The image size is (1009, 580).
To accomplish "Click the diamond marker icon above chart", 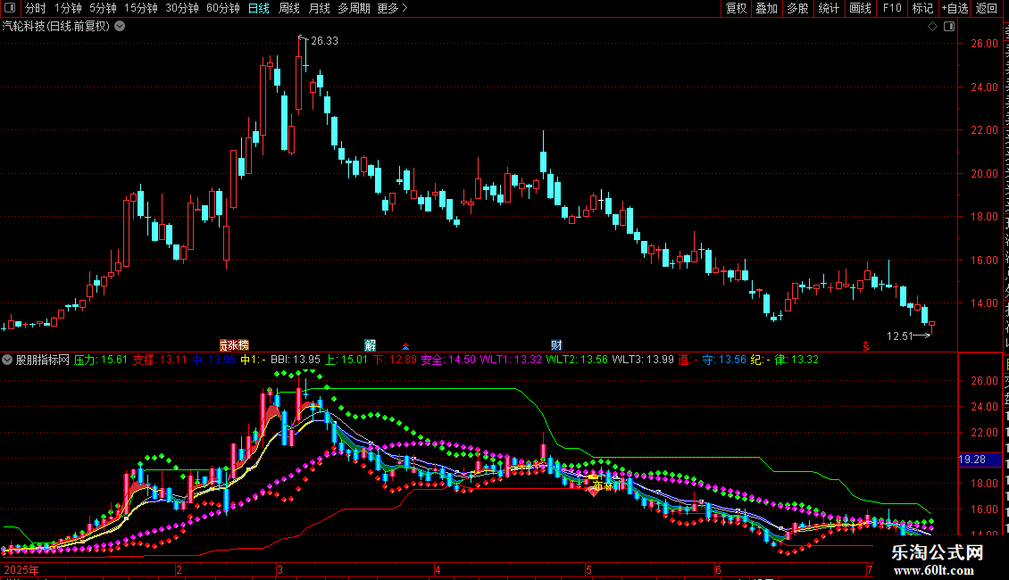I will point(932,27).
